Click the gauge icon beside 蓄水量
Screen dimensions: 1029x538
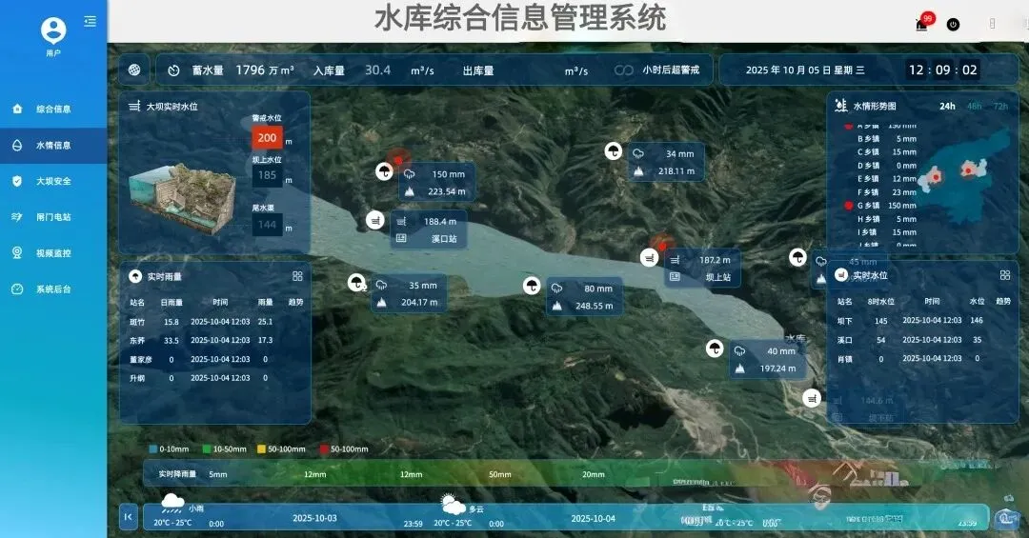(x=173, y=70)
